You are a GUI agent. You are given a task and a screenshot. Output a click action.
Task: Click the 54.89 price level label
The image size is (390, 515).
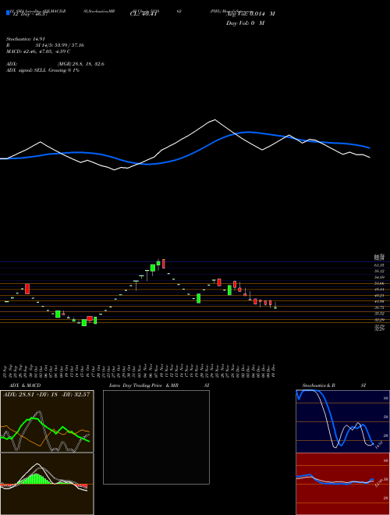point(379,277)
